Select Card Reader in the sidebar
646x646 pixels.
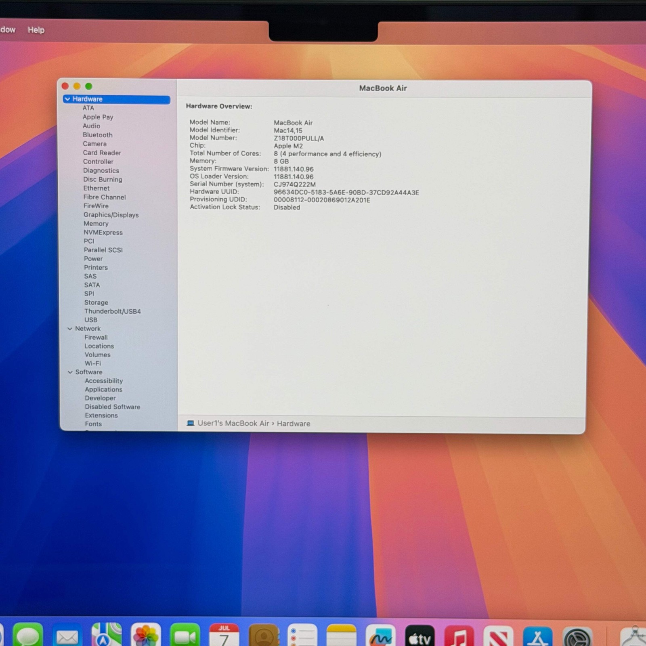tap(102, 153)
